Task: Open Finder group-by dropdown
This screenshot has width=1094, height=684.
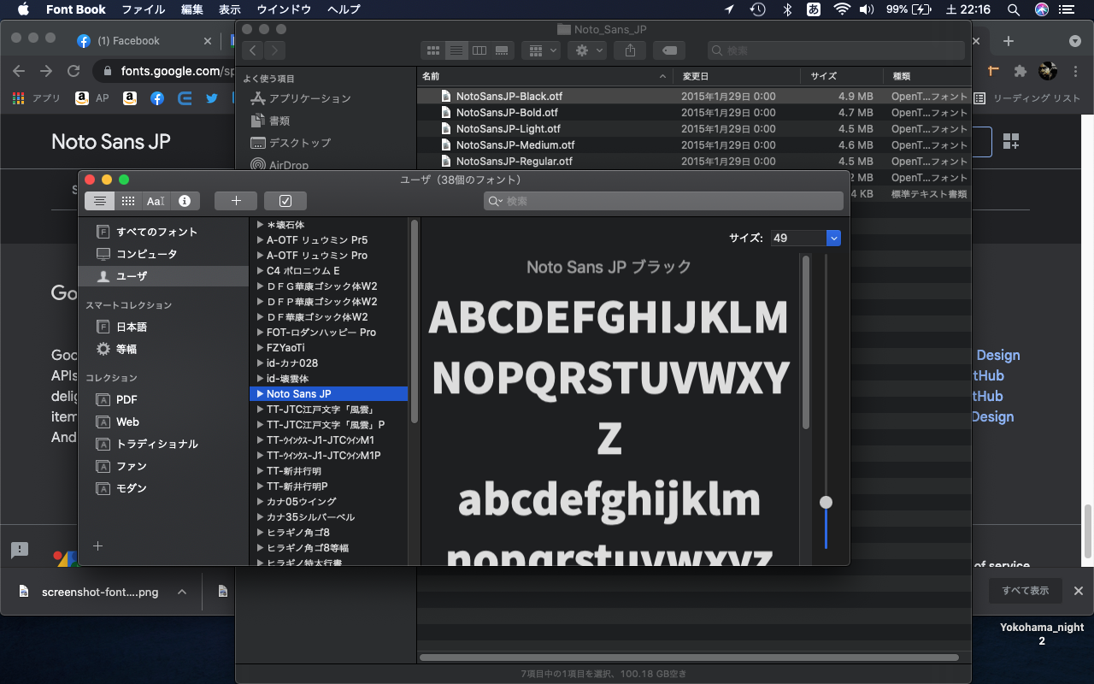Action: 540,50
